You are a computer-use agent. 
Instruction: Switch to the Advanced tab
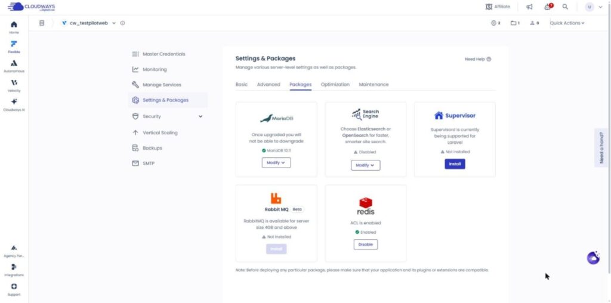[269, 84]
